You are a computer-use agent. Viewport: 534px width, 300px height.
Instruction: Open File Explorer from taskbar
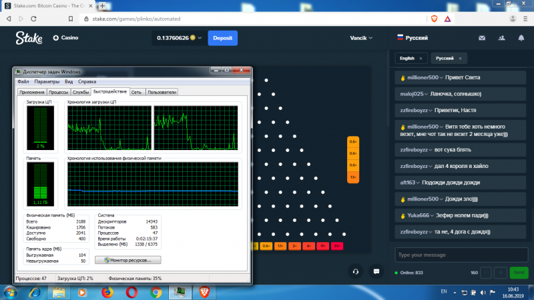pyautogui.click(x=59, y=293)
